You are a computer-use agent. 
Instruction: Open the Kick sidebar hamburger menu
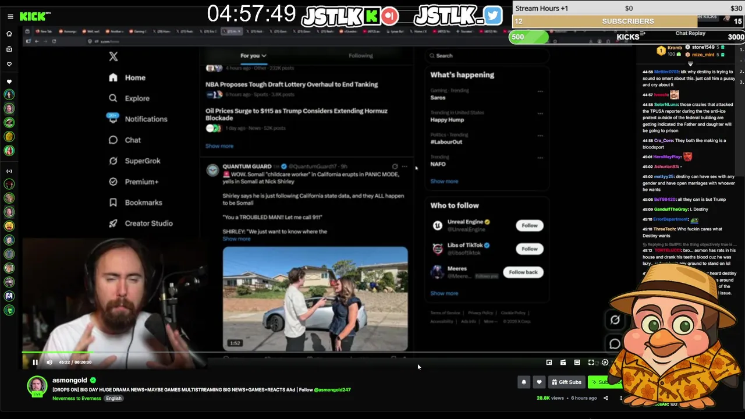(x=10, y=16)
